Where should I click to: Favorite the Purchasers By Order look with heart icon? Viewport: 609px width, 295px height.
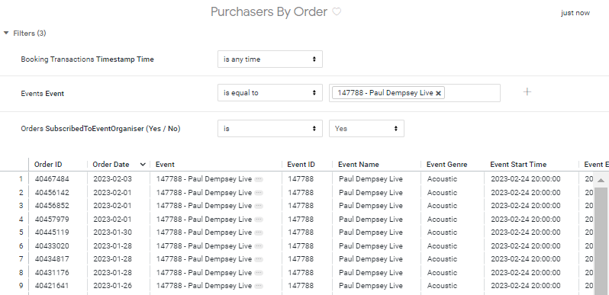(337, 12)
